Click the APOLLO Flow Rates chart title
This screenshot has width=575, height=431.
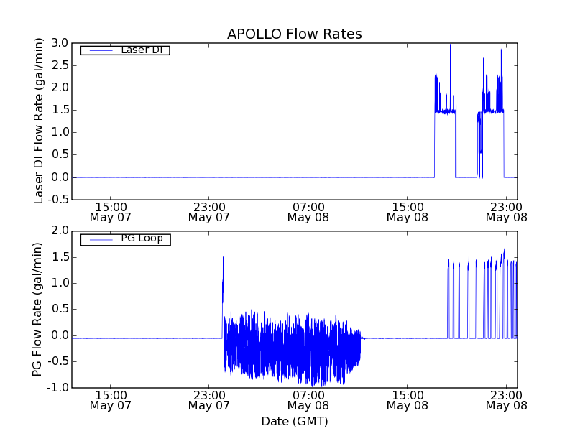click(294, 34)
